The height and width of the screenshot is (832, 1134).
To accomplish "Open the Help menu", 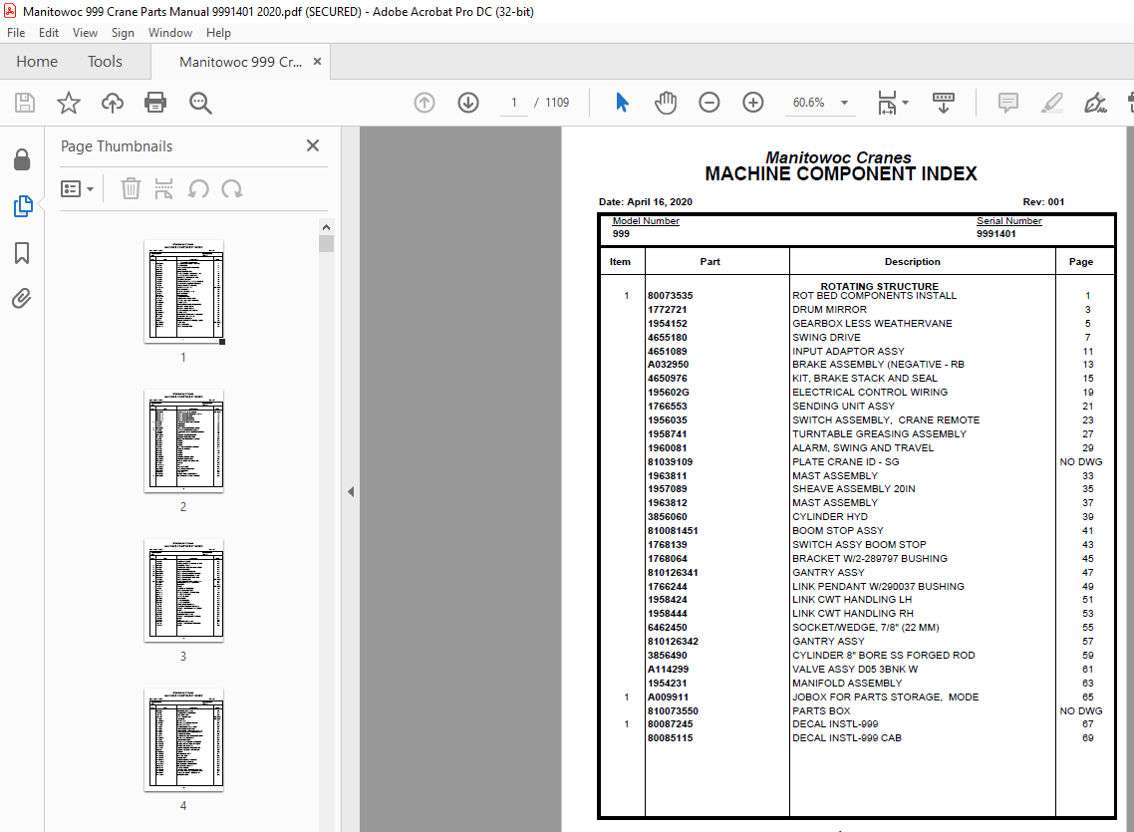I will 218,33.
